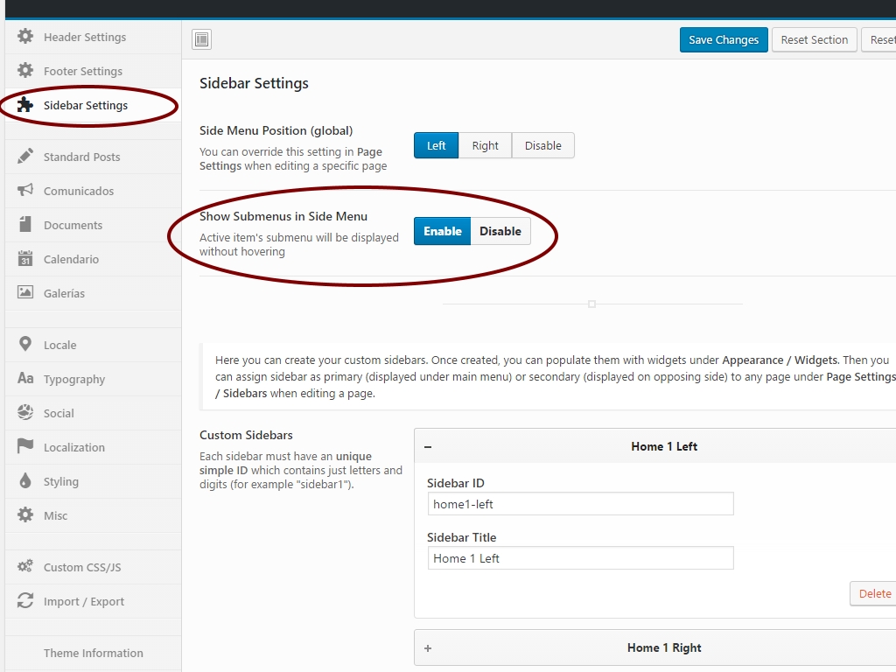Delete the Home 1 Left sidebar
Screen dimensions: 896x672
click(x=874, y=593)
